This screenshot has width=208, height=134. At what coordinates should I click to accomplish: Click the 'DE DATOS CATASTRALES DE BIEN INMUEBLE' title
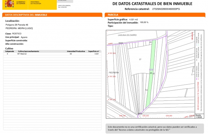tap(152, 4)
